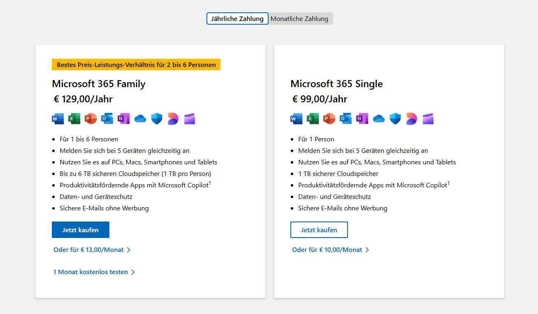Screen dimensions: 538x314
Task: Click the Microsoft 365 Family heading
Action: pyautogui.click(x=99, y=84)
